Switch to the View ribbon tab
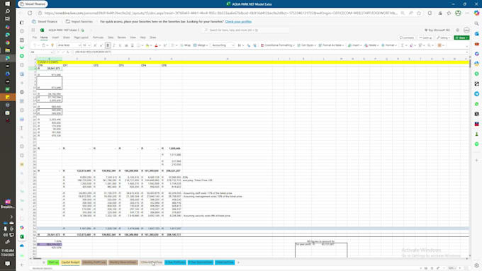This screenshot has height=271, width=482. (133, 38)
